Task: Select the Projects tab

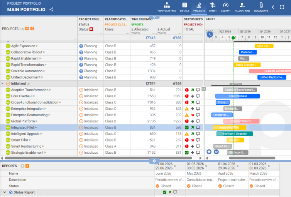Action: click(199, 7)
